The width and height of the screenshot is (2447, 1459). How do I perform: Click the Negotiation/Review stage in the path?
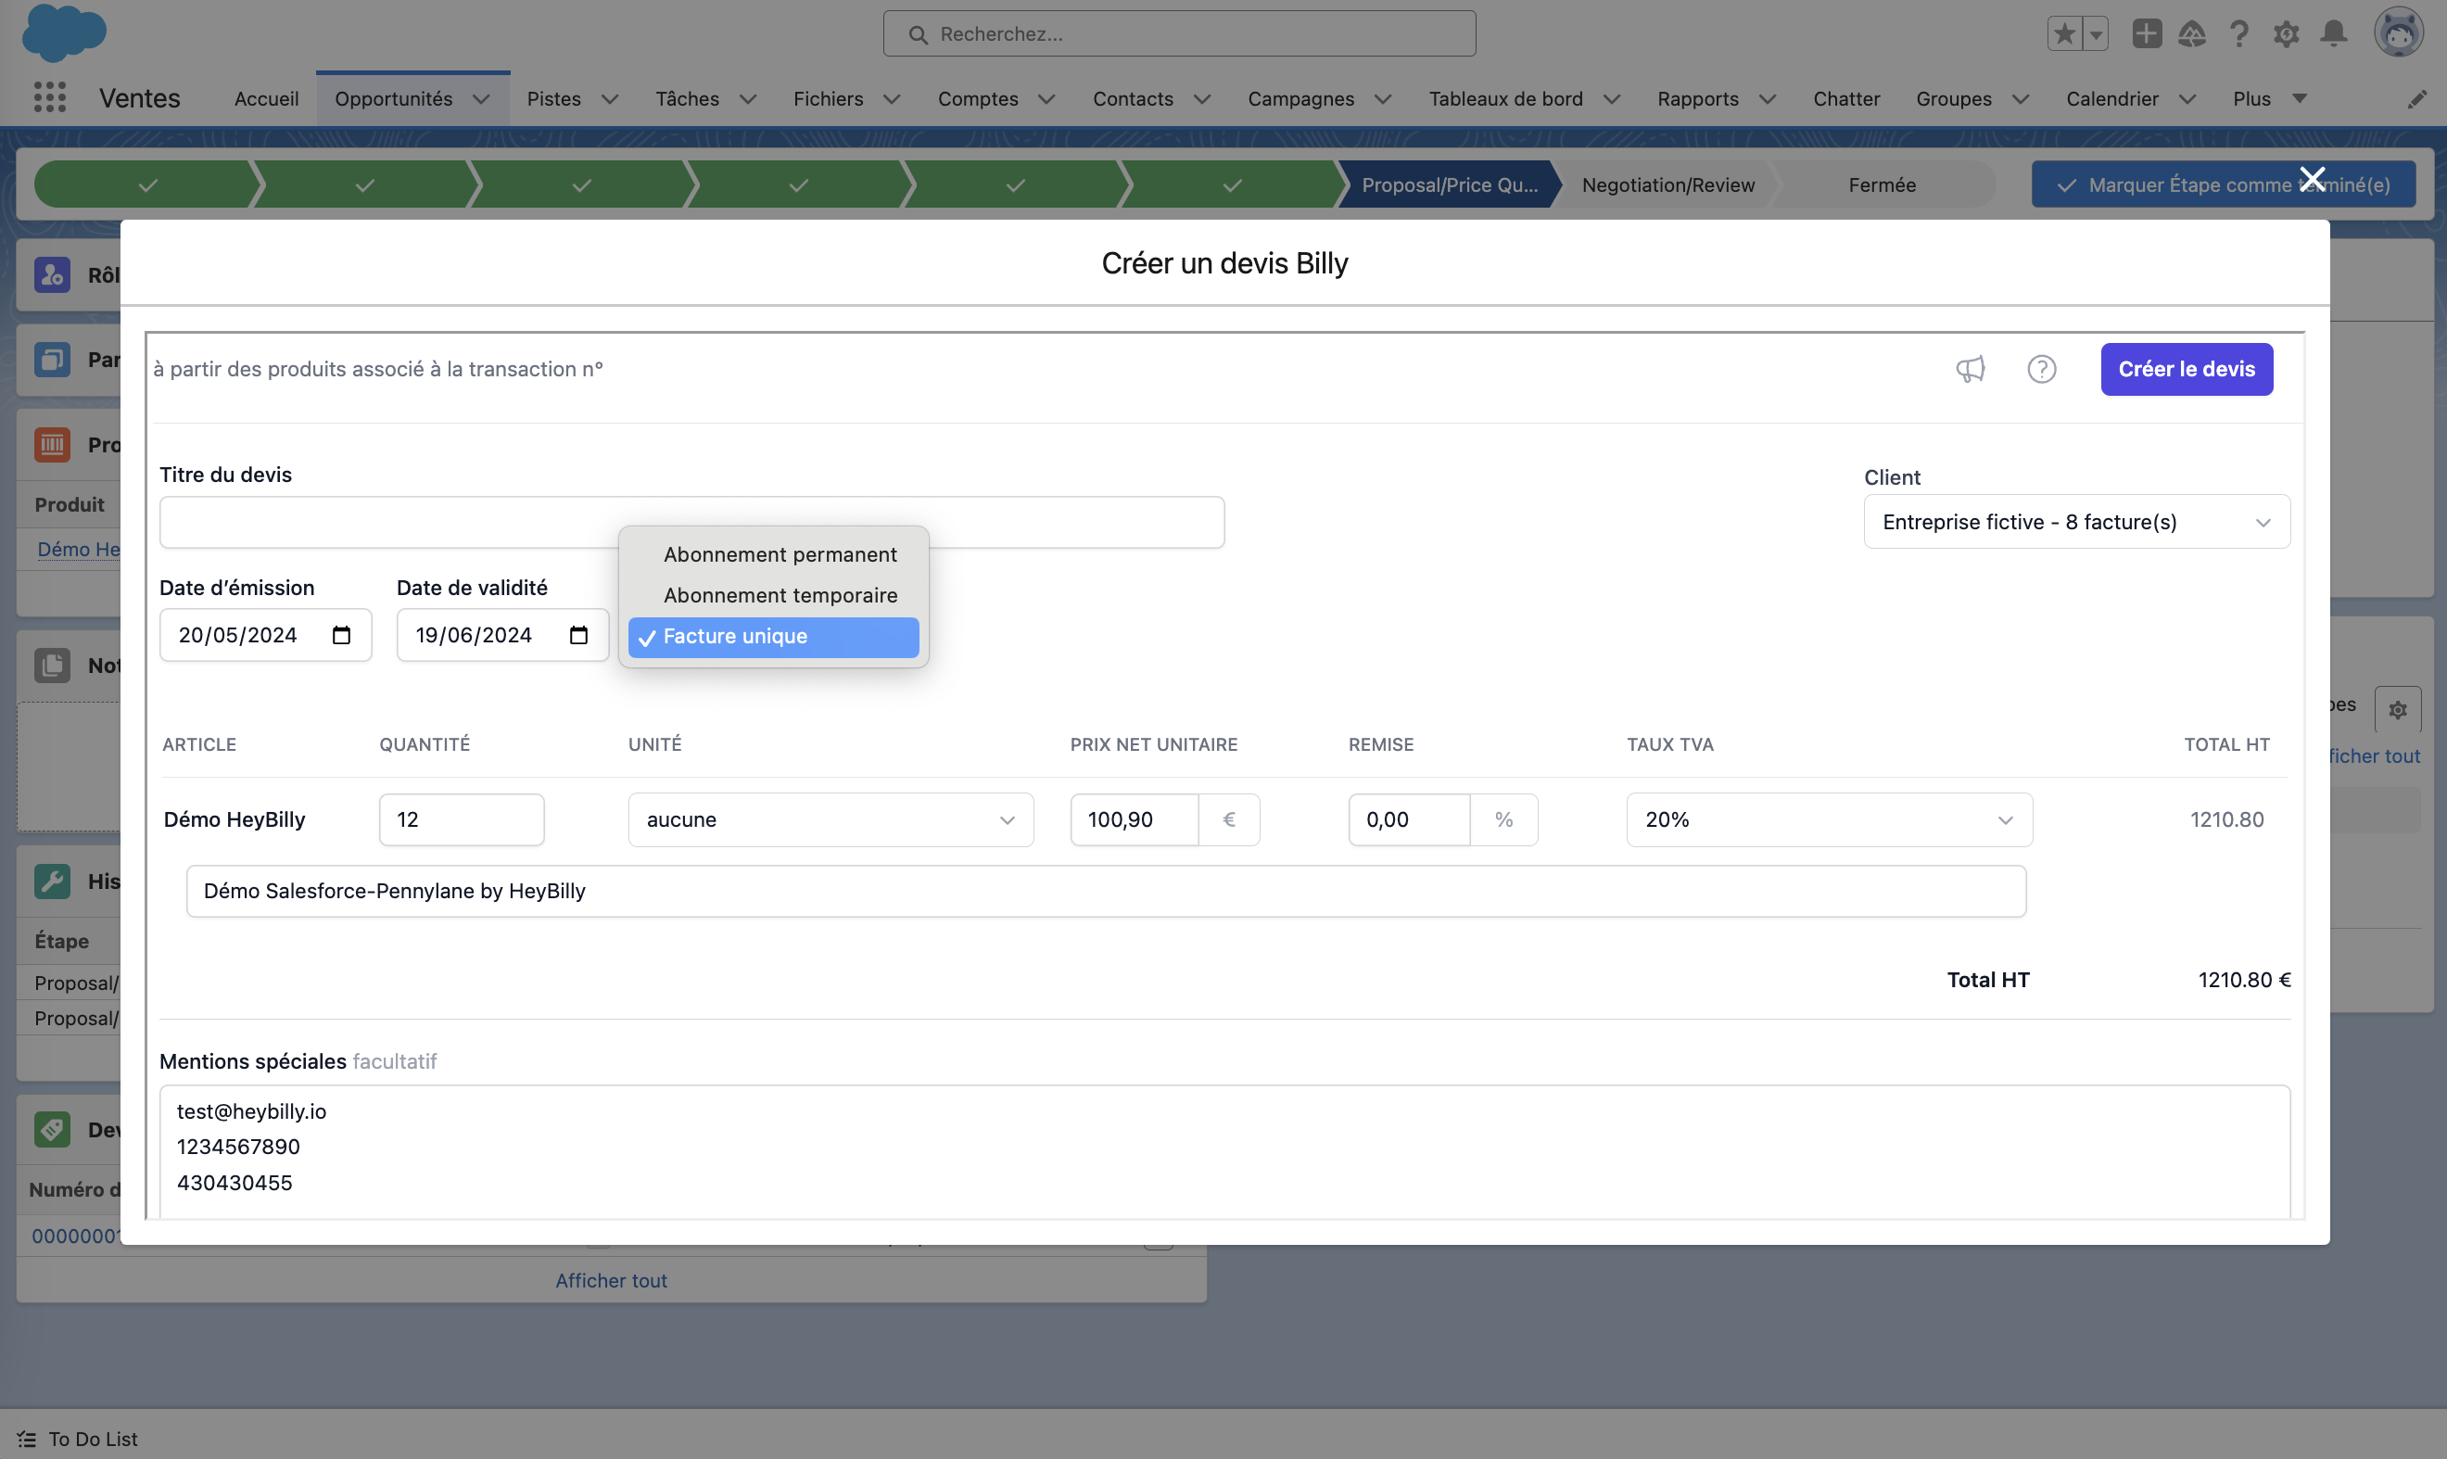pos(1667,184)
